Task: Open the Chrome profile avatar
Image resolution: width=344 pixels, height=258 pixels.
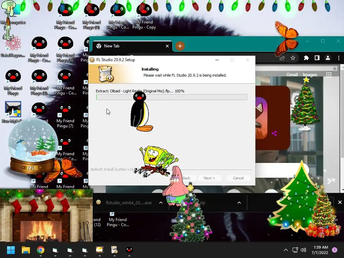Action: 328,58
